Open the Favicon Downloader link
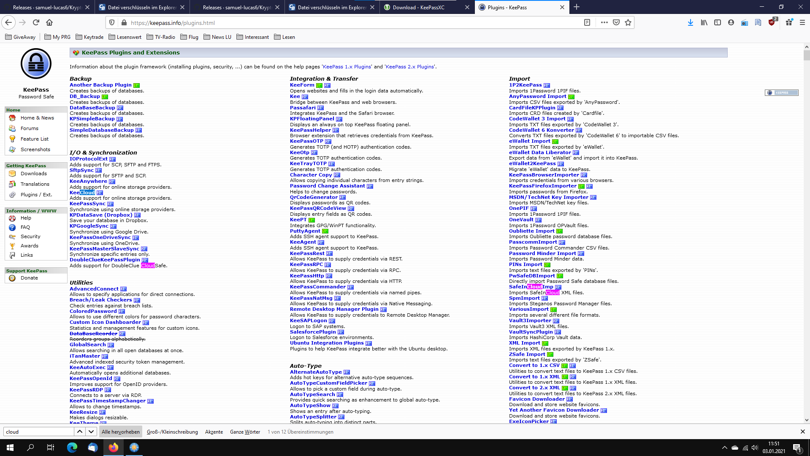 pyautogui.click(x=536, y=399)
